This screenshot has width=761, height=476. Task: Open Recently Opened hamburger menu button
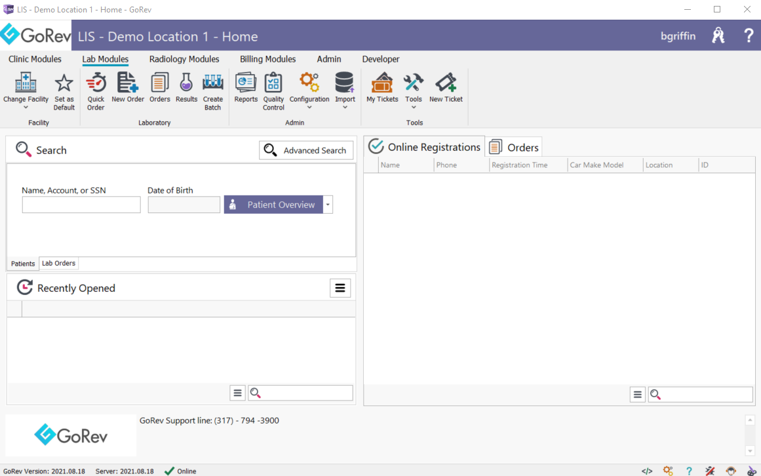[340, 288]
